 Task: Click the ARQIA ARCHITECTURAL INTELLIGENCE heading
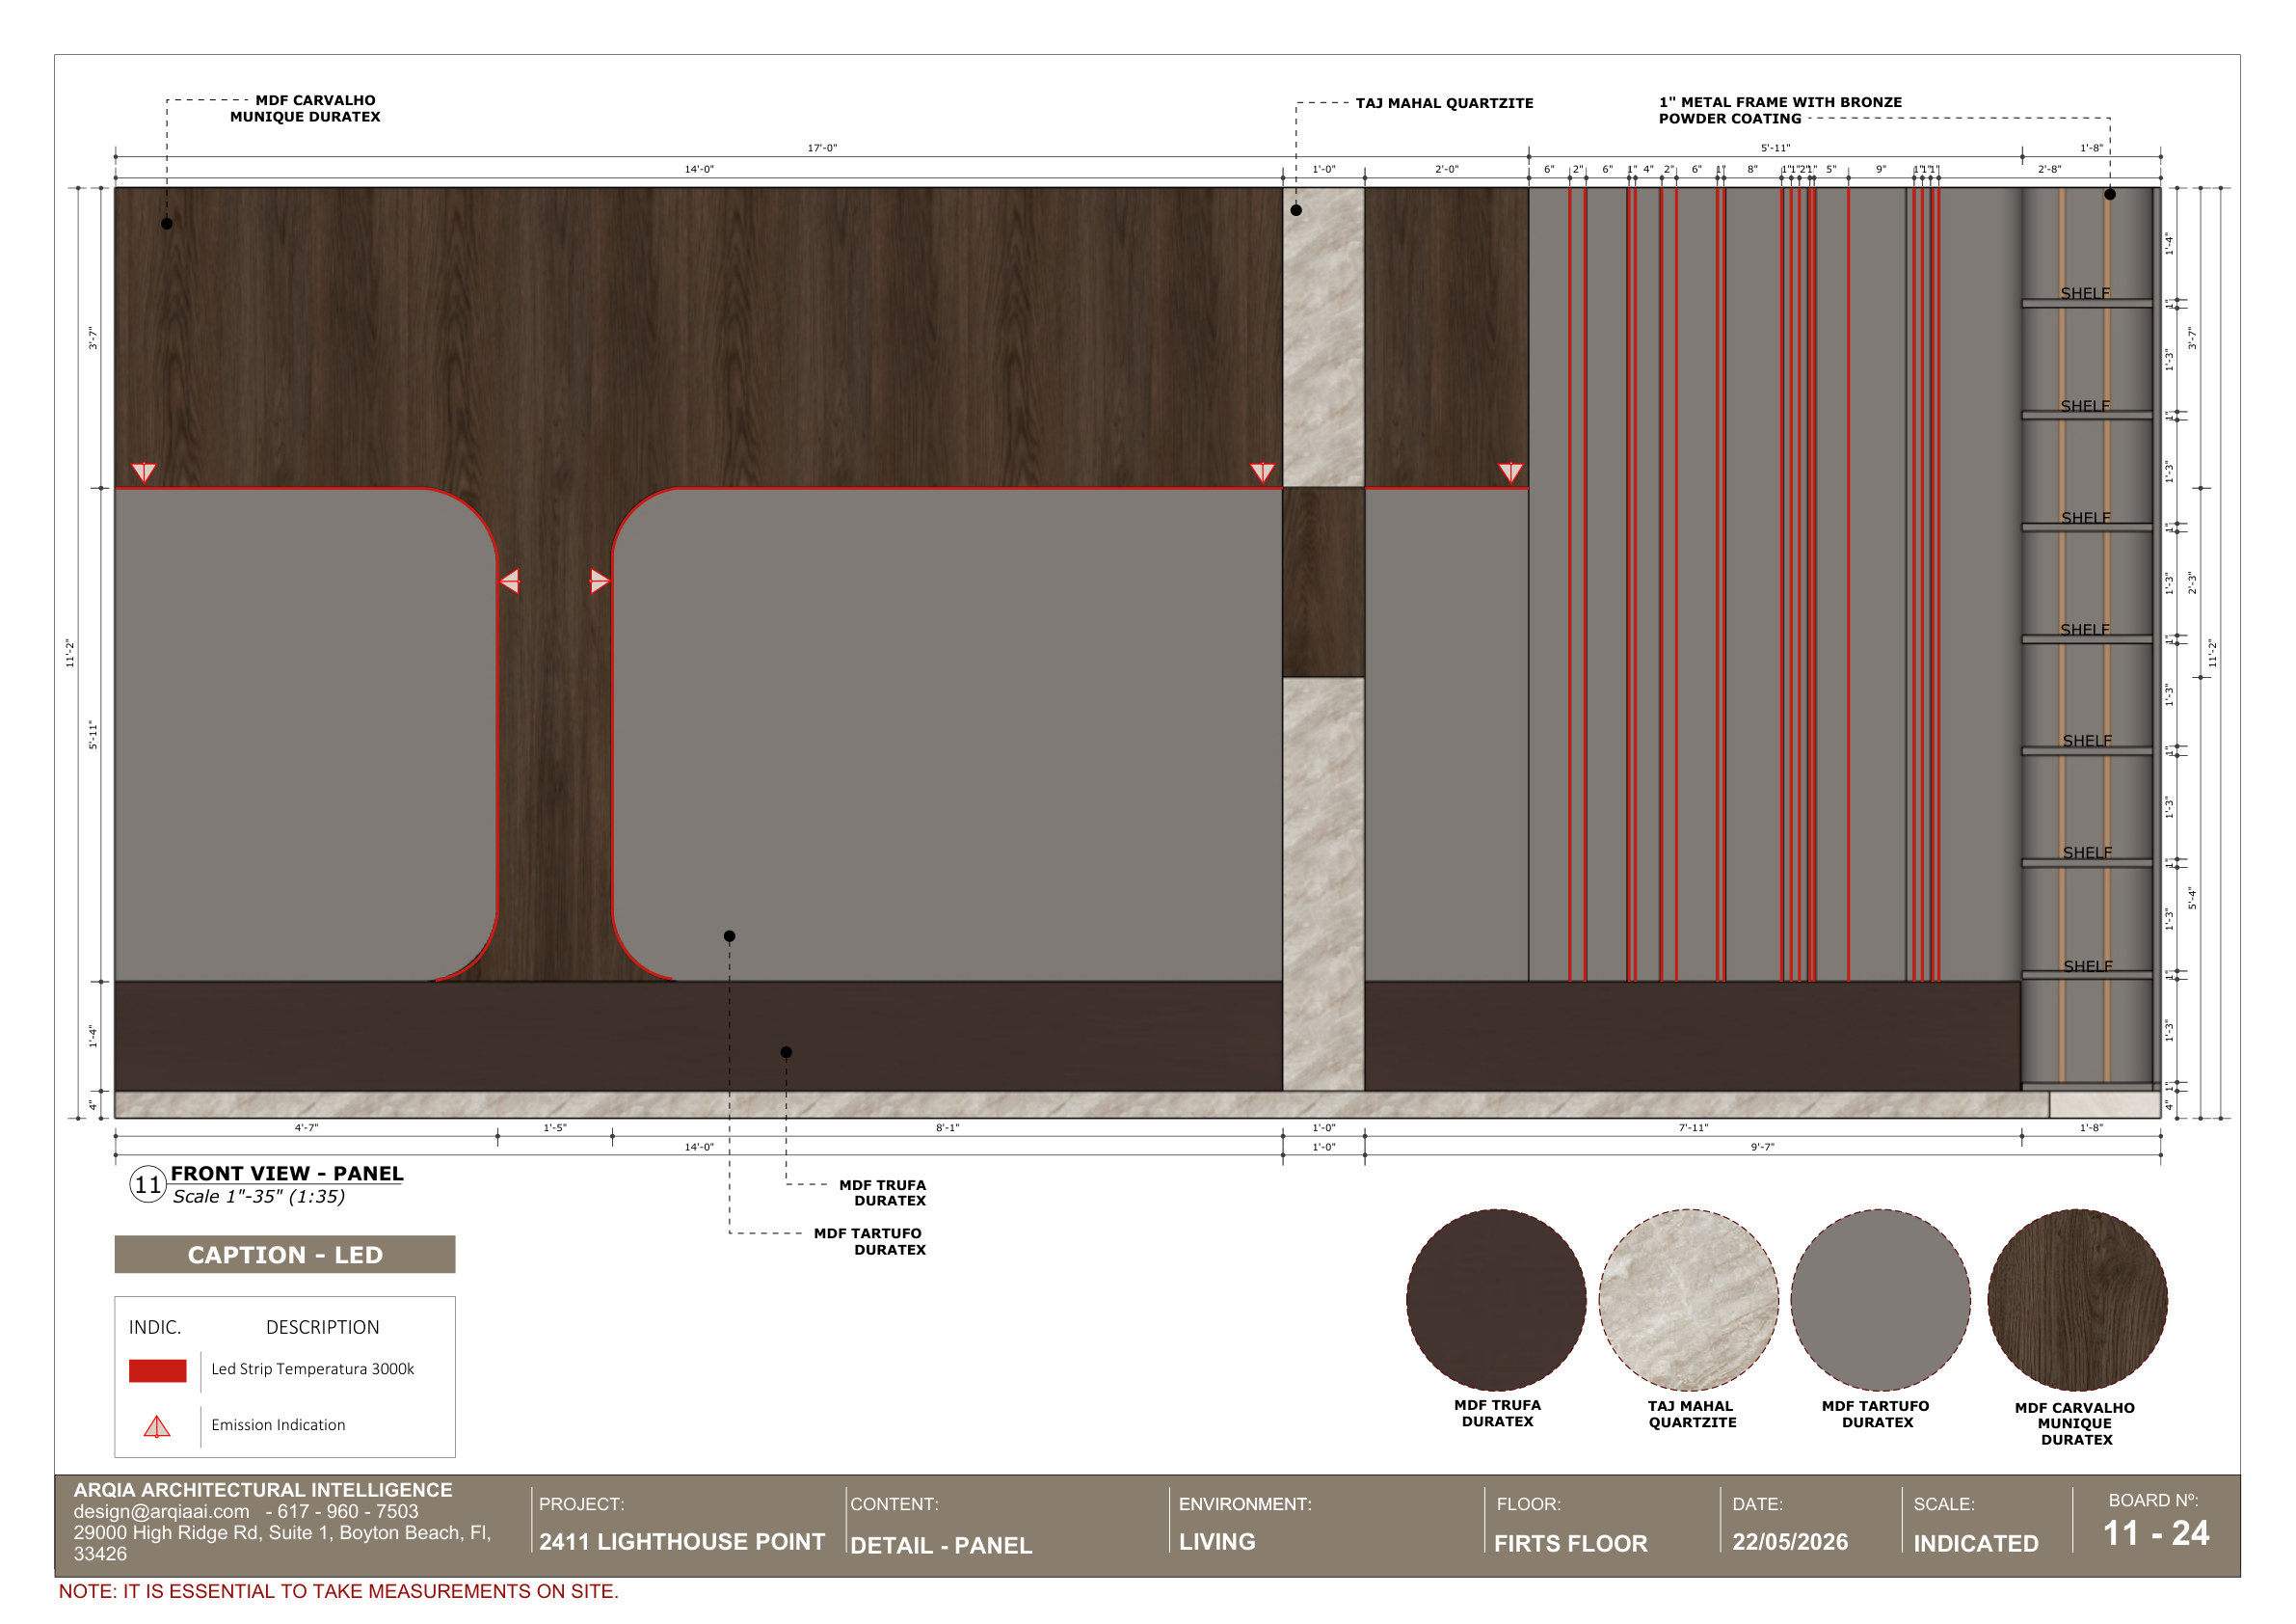[x=263, y=1491]
